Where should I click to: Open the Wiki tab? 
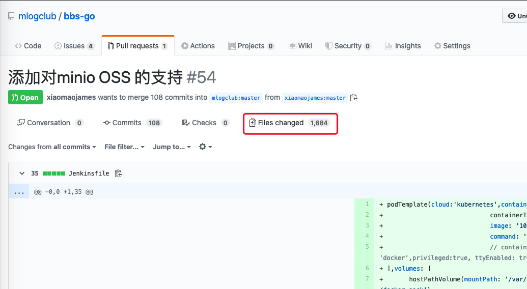click(300, 46)
